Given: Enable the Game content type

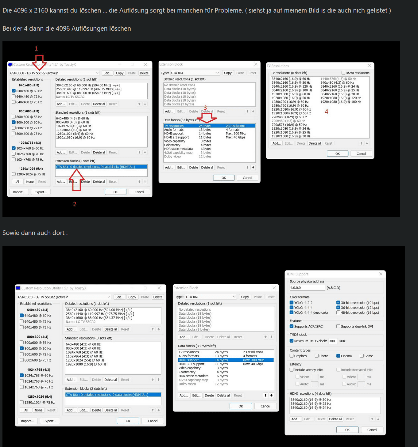Looking at the screenshot, I should coord(362,356).
